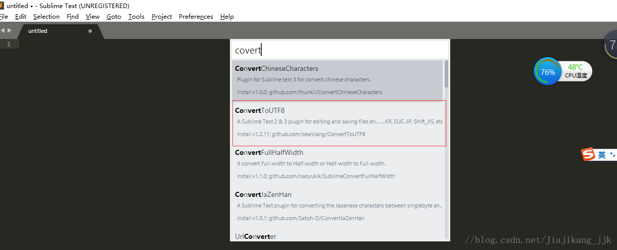
Task: Open the Find menu
Action: click(x=73, y=16)
